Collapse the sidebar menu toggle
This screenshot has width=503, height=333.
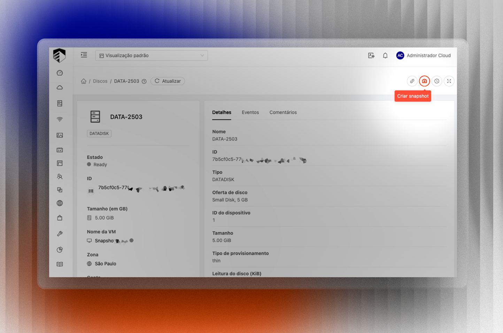84,55
